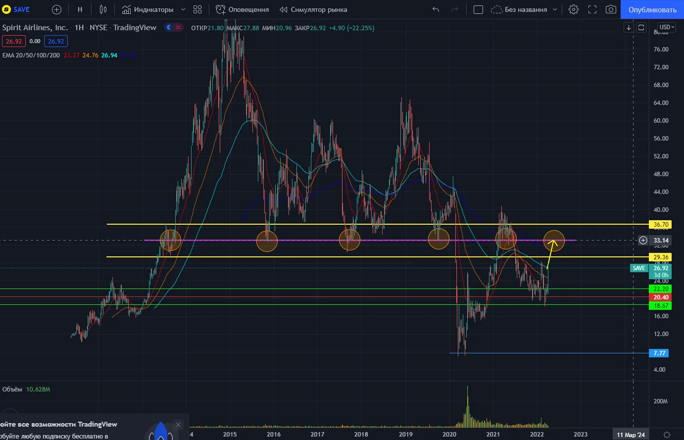
Task: Click the SAVE last-price tag on the scale
Action: pyautogui.click(x=639, y=268)
